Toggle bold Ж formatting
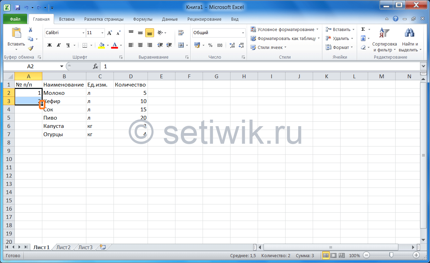Screen dimensions: 430x263 (x=50, y=45)
